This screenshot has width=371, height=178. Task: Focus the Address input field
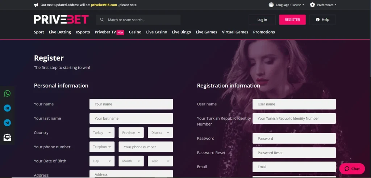click(131, 174)
